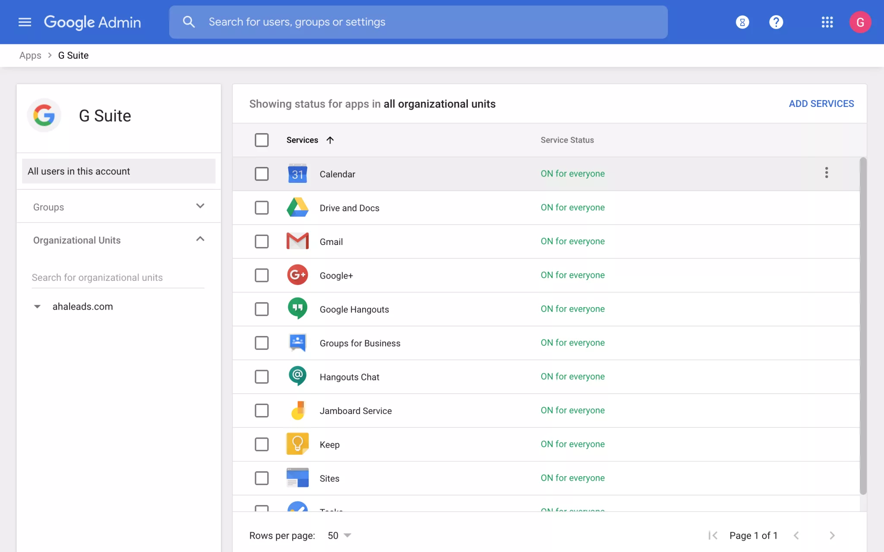884x552 pixels.
Task: Click the hourglass tasks icon
Action: [x=742, y=22]
